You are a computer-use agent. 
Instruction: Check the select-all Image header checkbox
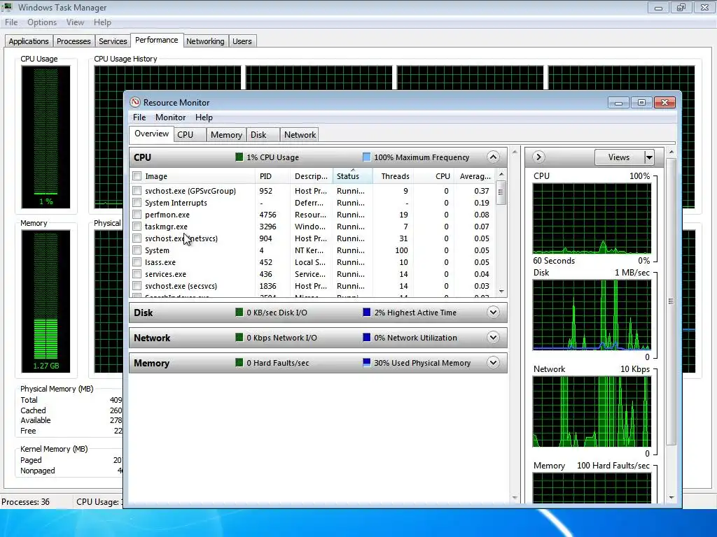coord(137,176)
